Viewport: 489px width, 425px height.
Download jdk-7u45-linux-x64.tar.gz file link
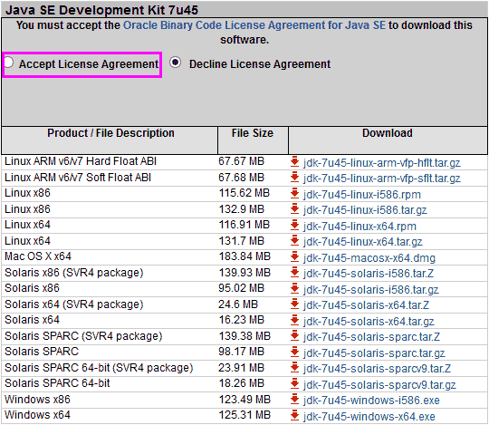click(363, 242)
